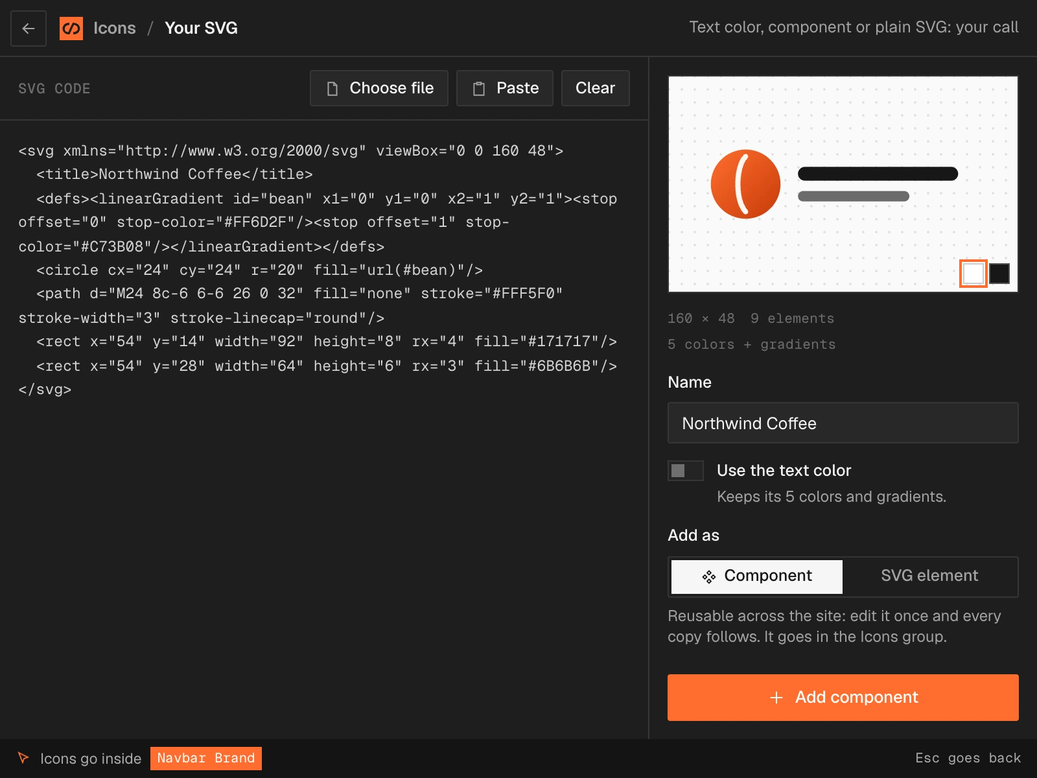Click 'Keeps its 5 colors and gradients.' text

pos(832,497)
